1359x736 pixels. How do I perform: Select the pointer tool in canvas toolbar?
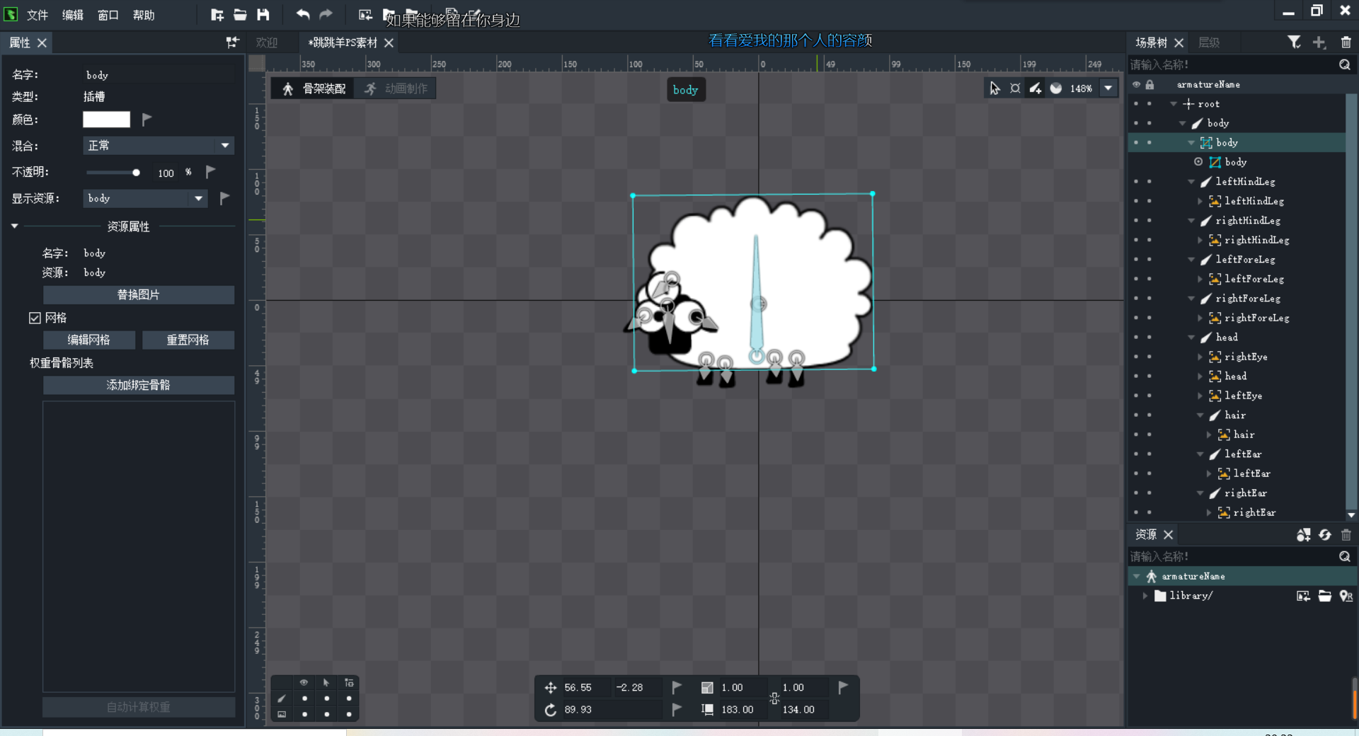pyautogui.click(x=994, y=88)
